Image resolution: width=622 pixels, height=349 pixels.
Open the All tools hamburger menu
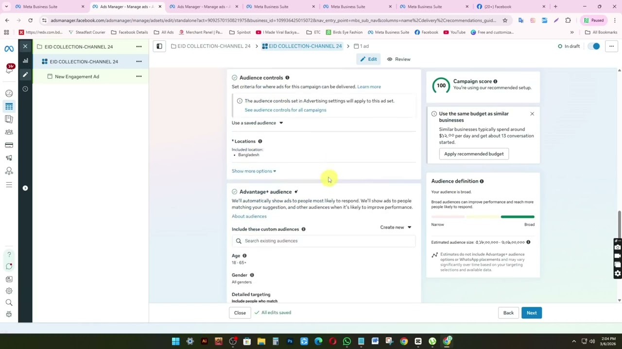[9, 185]
